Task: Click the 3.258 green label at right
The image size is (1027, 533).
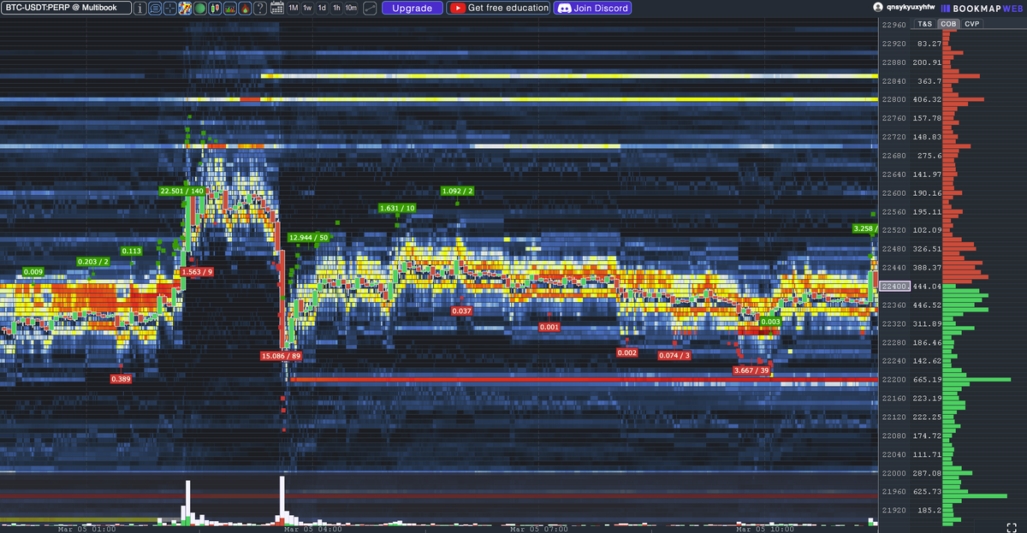Action: [x=864, y=228]
